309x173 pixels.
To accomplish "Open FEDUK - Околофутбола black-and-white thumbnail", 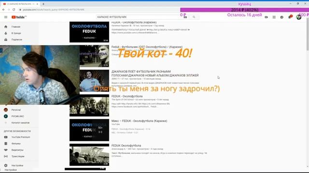I will tap(89, 105).
